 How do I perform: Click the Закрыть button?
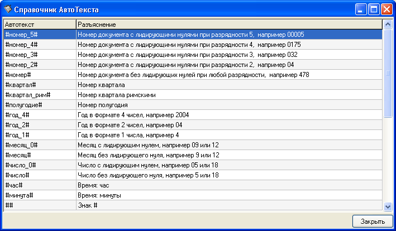coord(373,222)
